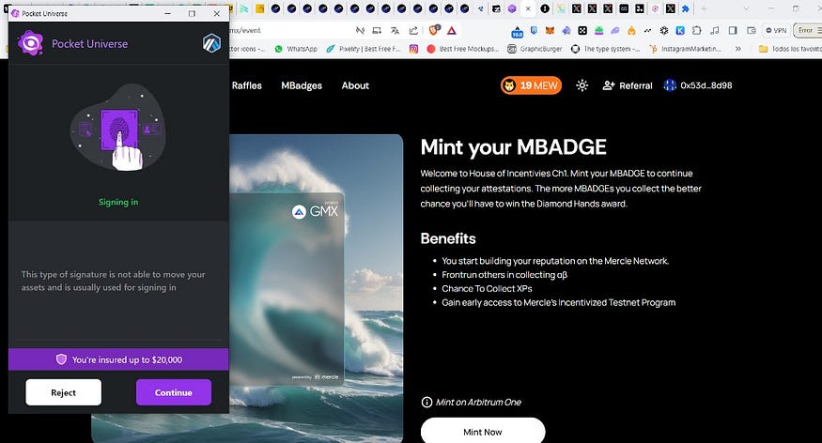Click the browser address bar URL field
Screen dimensions: 822x443
[293, 30]
